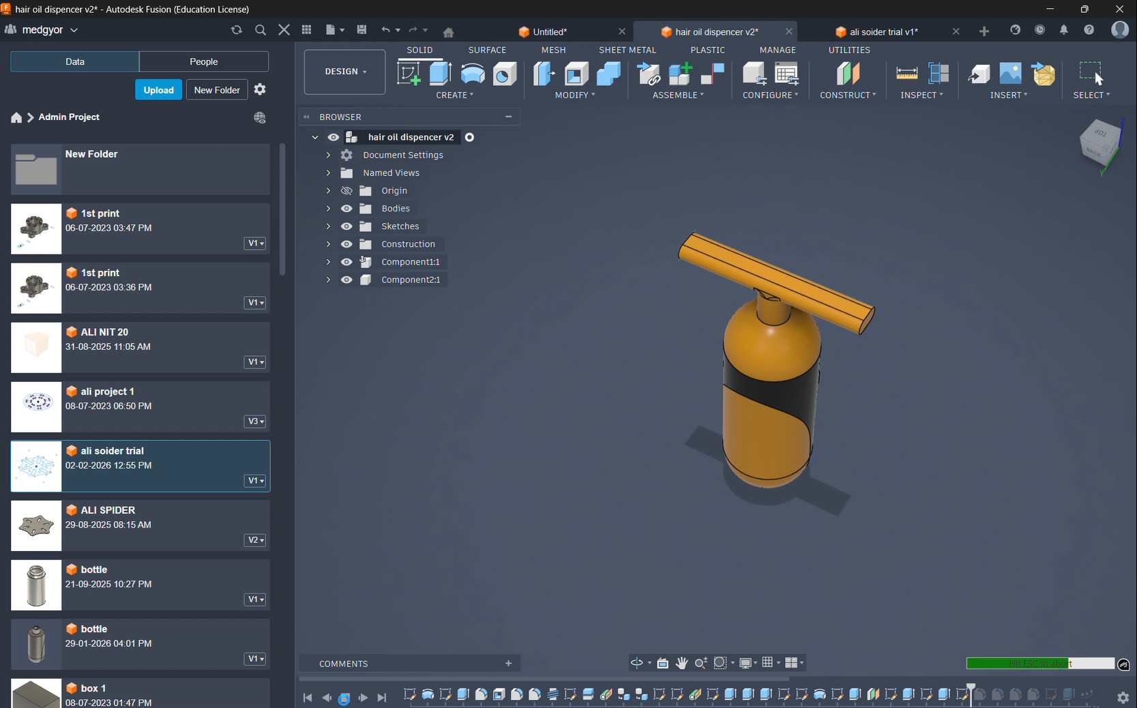Open the V3 version dropdown for ali project 1
1137x708 pixels.
(255, 422)
